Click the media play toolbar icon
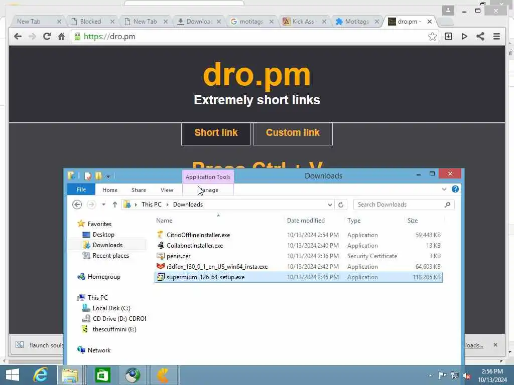 pyautogui.click(x=464, y=36)
